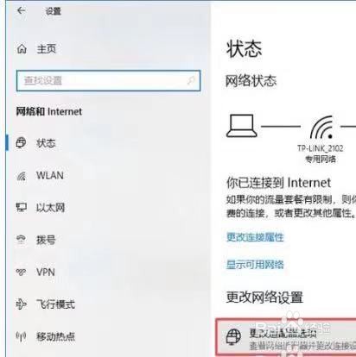Click the WLAN wifi icon in sidebar
The image size is (356, 357).
(x=22, y=176)
